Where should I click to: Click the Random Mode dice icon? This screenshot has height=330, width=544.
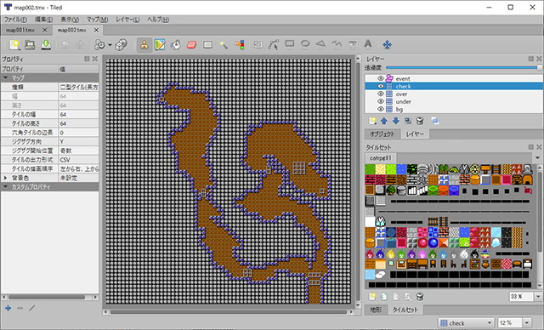(x=121, y=45)
